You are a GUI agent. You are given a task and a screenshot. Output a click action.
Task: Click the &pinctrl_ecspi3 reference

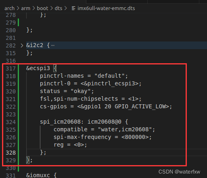pos(110,83)
